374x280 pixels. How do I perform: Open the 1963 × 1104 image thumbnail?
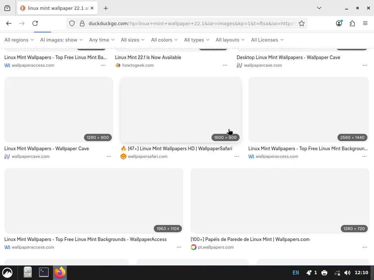[94, 201]
